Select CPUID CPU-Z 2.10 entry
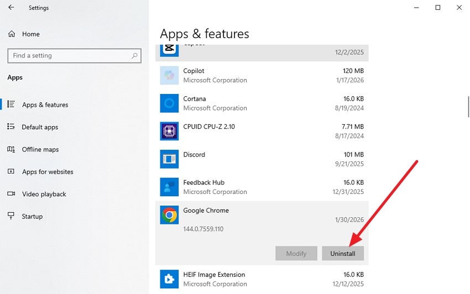 tap(209, 127)
